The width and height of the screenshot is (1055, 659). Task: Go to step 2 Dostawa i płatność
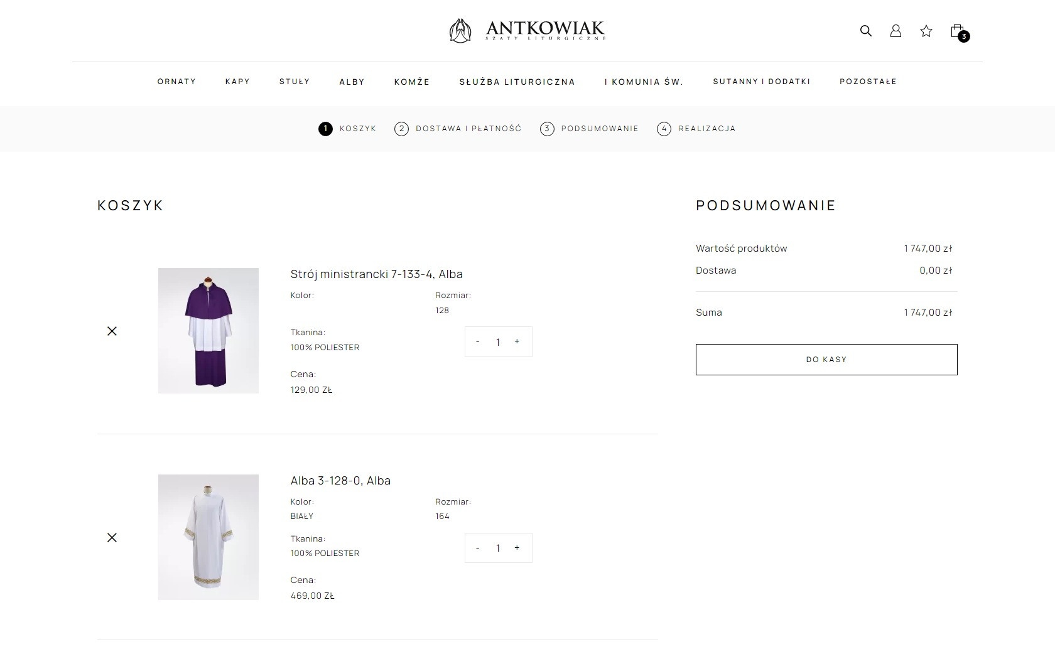pyautogui.click(x=458, y=129)
